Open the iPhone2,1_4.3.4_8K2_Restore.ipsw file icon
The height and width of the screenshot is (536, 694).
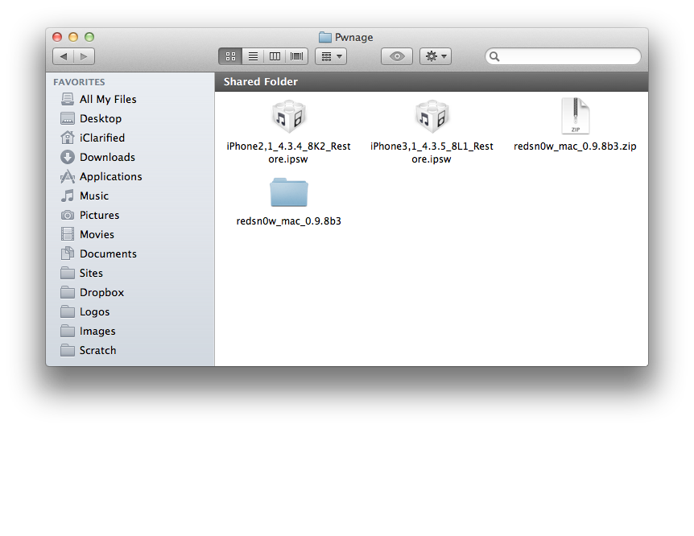click(x=288, y=118)
